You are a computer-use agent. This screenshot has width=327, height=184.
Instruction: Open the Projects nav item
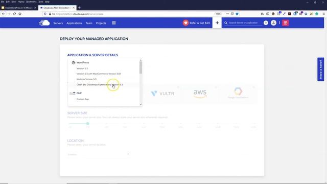101,23
